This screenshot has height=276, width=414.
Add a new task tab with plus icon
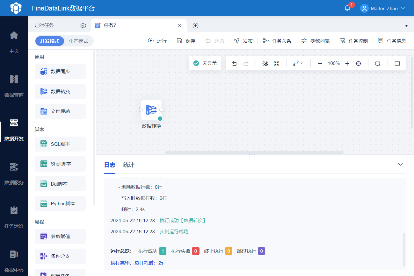[196, 25]
